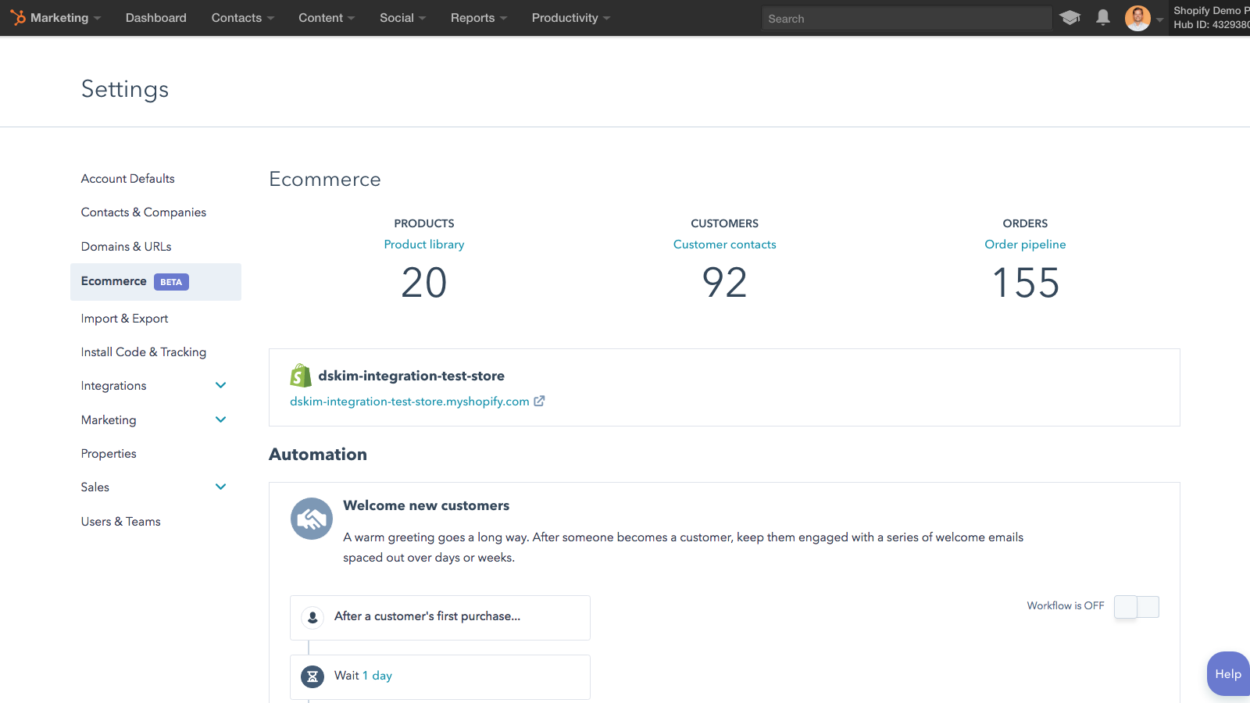Image resolution: width=1250 pixels, height=703 pixels.
Task: Click the Search input field
Action: click(x=906, y=18)
